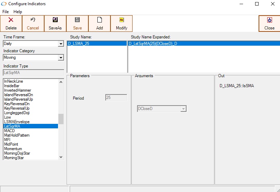
Task: Select the D_LSMA_25 study name
Action: 79,44
